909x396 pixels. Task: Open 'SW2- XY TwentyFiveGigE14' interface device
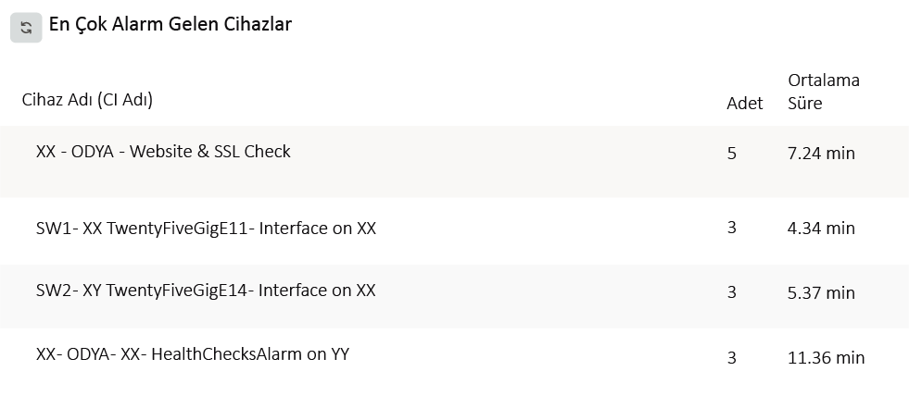pyautogui.click(x=206, y=291)
